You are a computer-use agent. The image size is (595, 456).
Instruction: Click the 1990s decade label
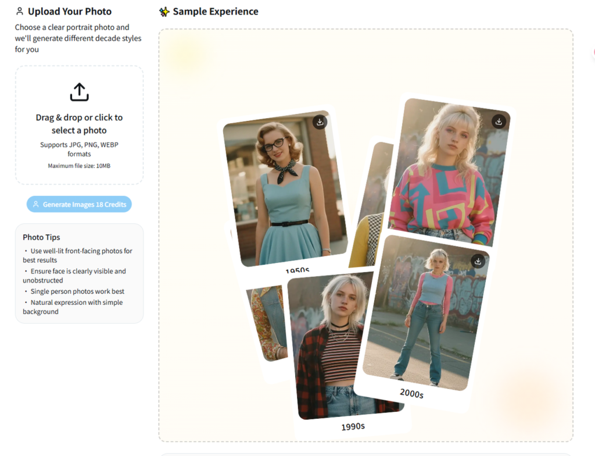pos(353,427)
